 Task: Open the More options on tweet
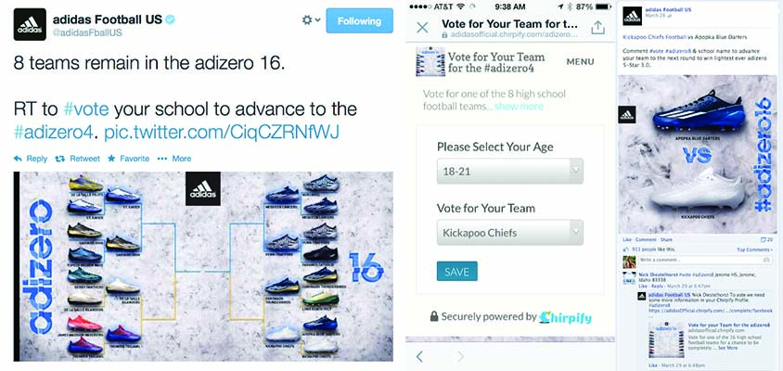(x=174, y=159)
